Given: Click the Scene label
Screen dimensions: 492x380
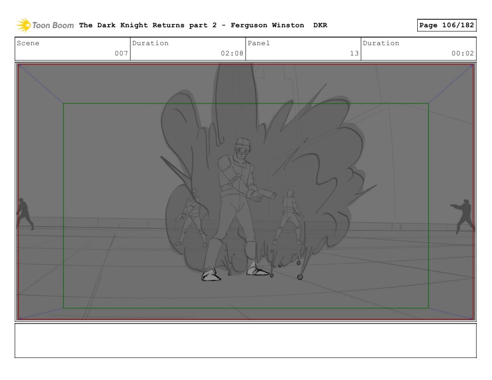Looking at the screenshot, I should [28, 43].
